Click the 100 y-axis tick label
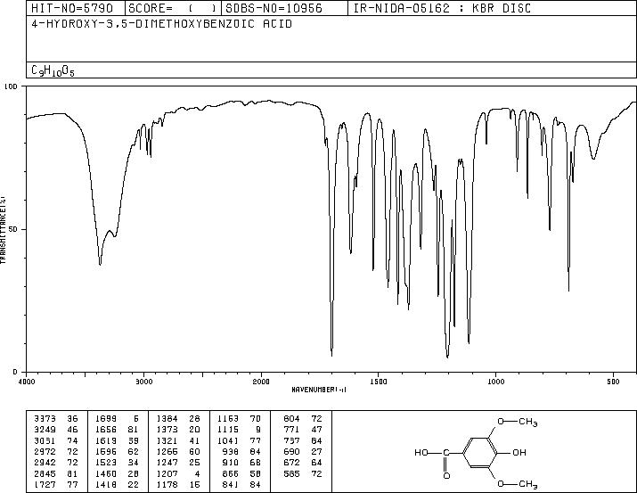The width and height of the screenshot is (637, 493). tap(12, 86)
